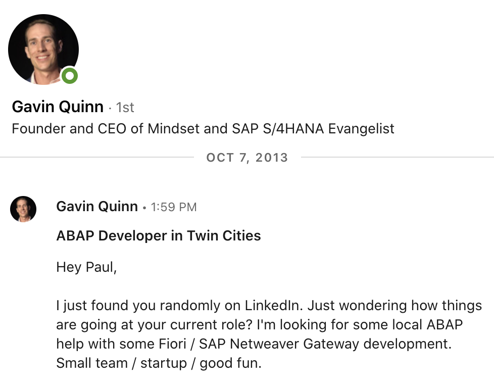Open Gavin Quinn's profile name heading

coord(58,107)
